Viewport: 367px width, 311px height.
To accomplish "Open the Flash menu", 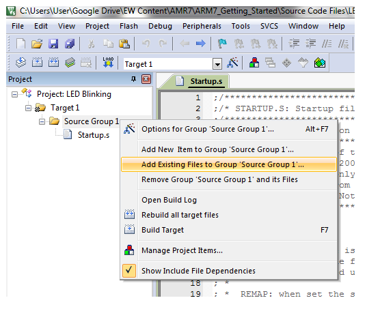I will pos(128,26).
